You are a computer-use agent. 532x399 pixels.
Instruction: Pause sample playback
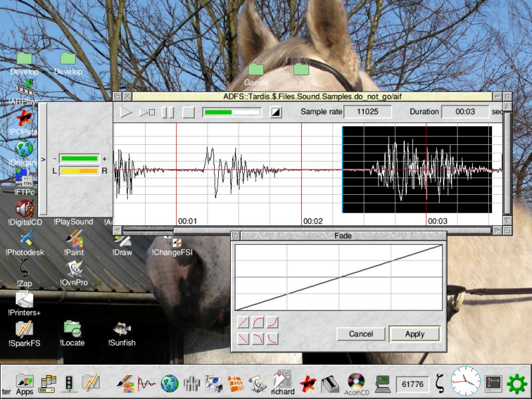click(168, 112)
